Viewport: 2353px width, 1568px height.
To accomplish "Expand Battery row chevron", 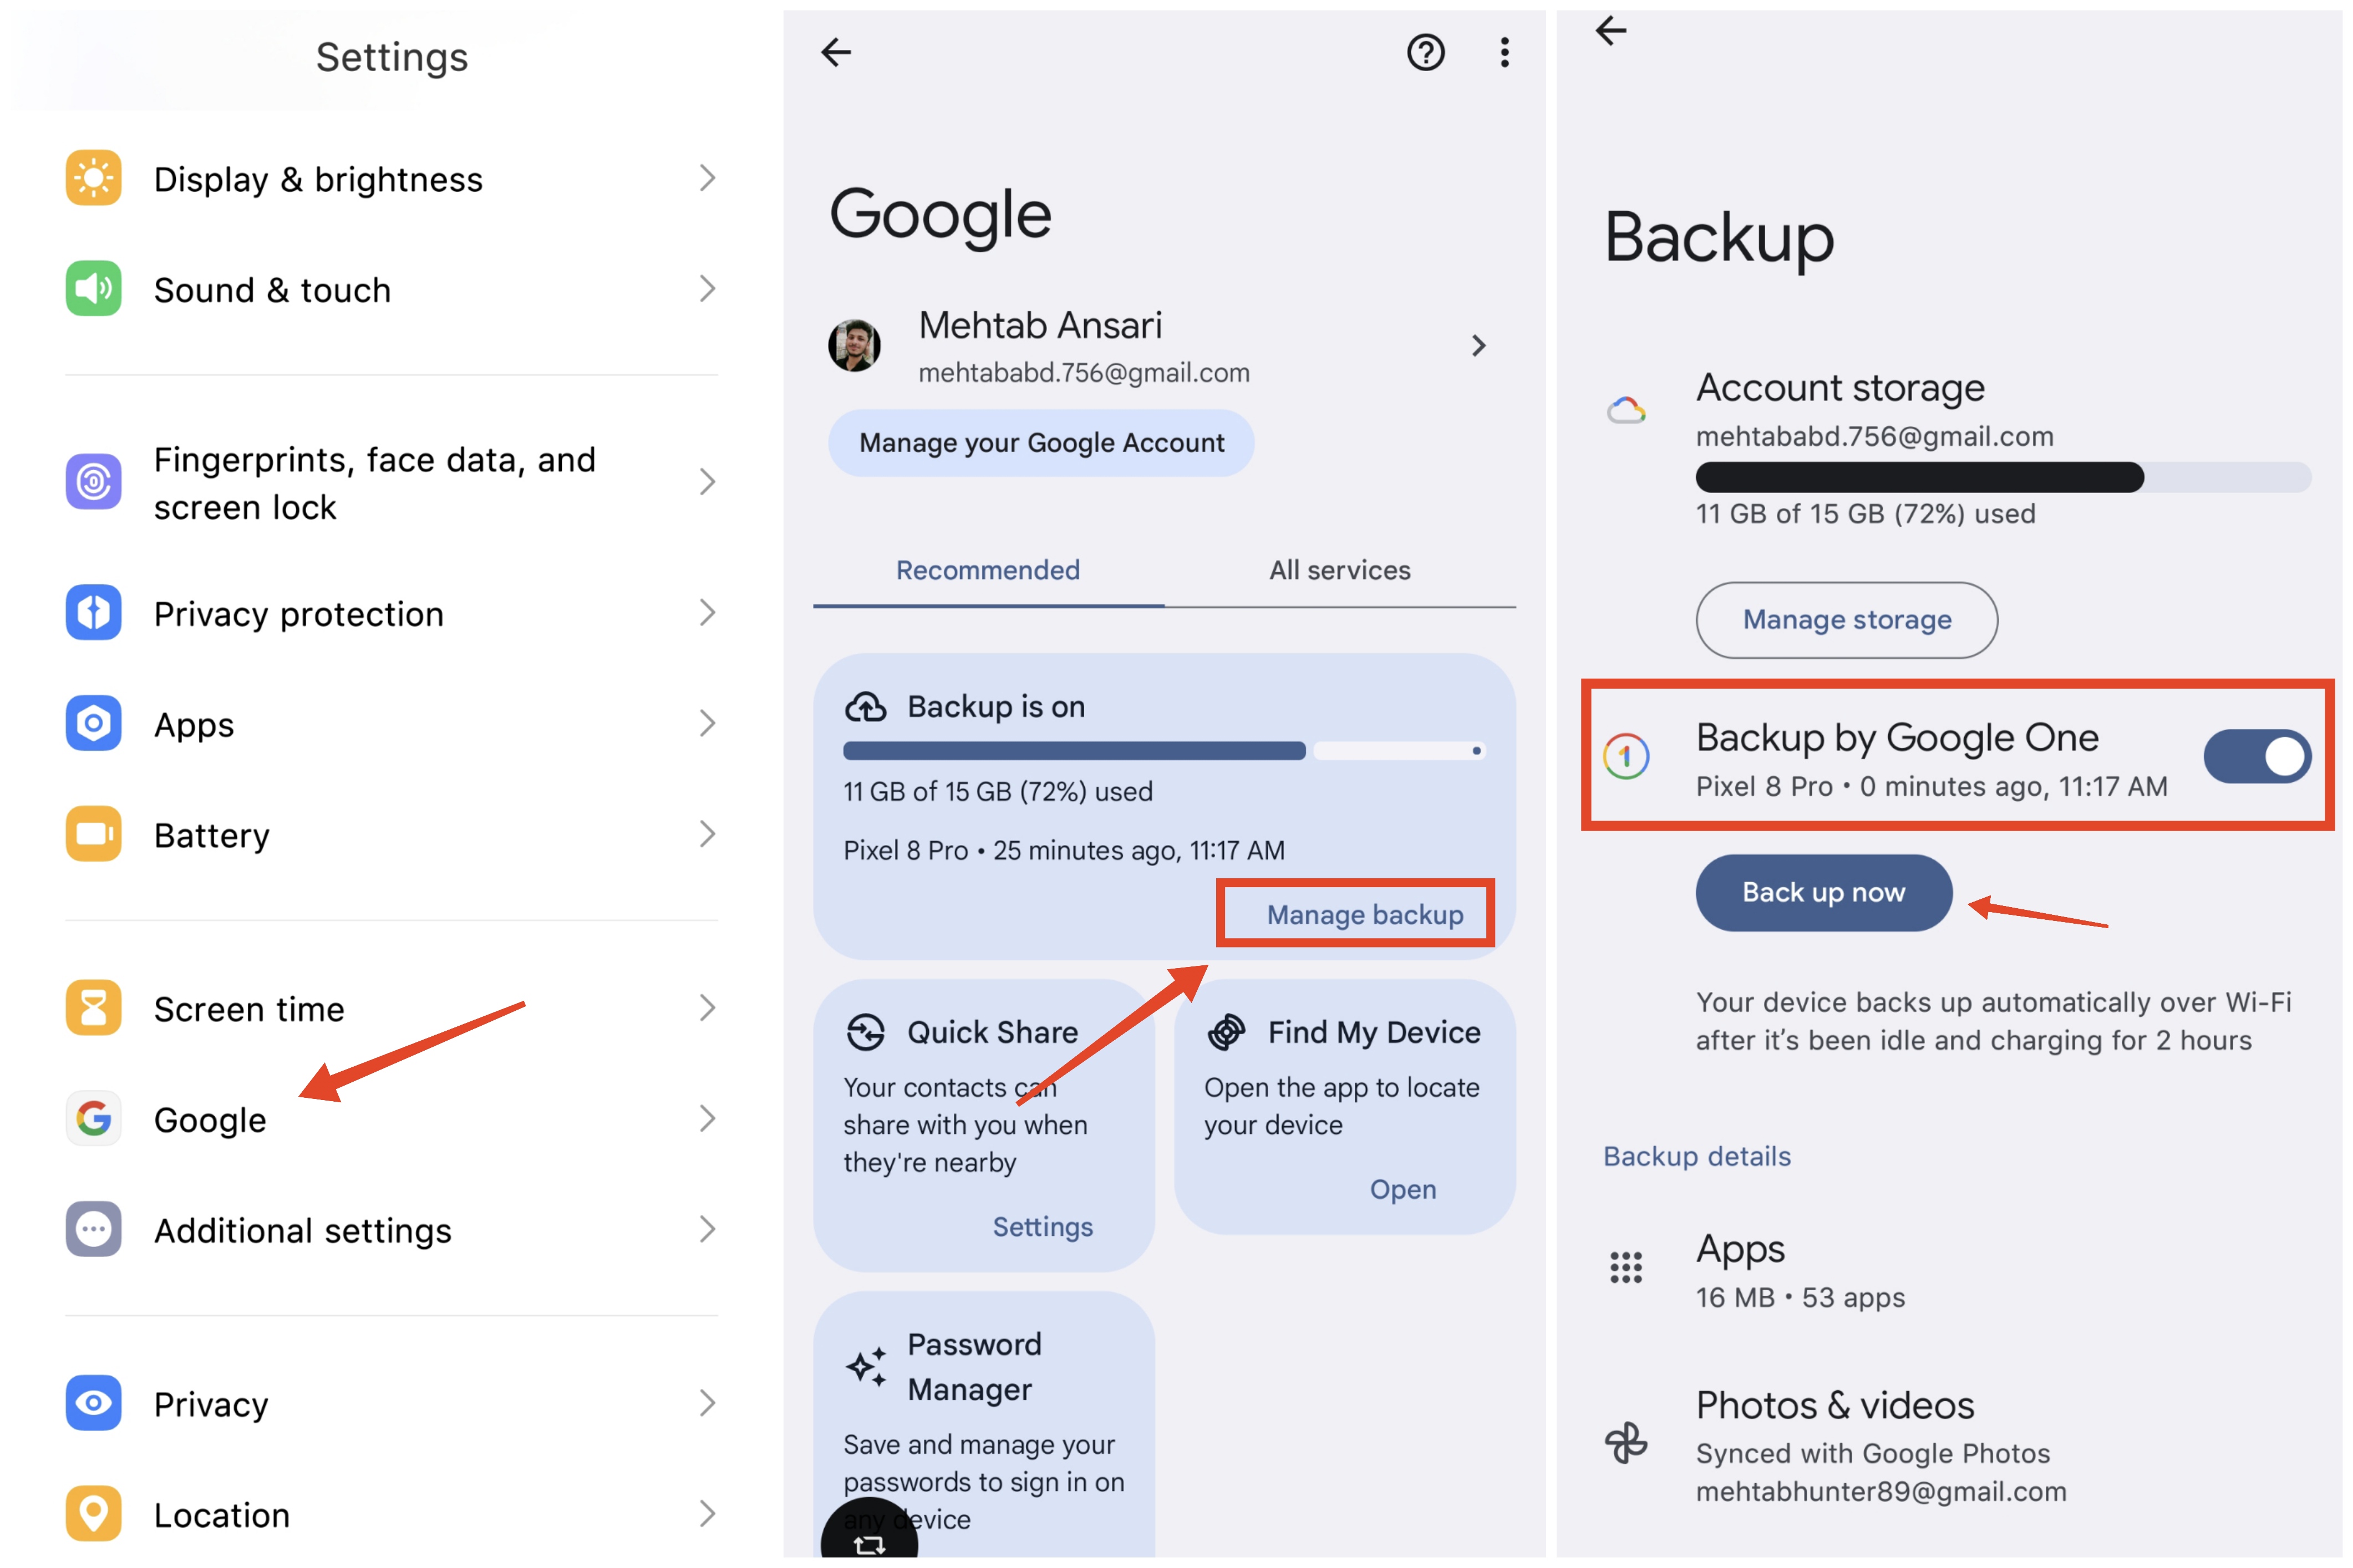I will pos(707,834).
